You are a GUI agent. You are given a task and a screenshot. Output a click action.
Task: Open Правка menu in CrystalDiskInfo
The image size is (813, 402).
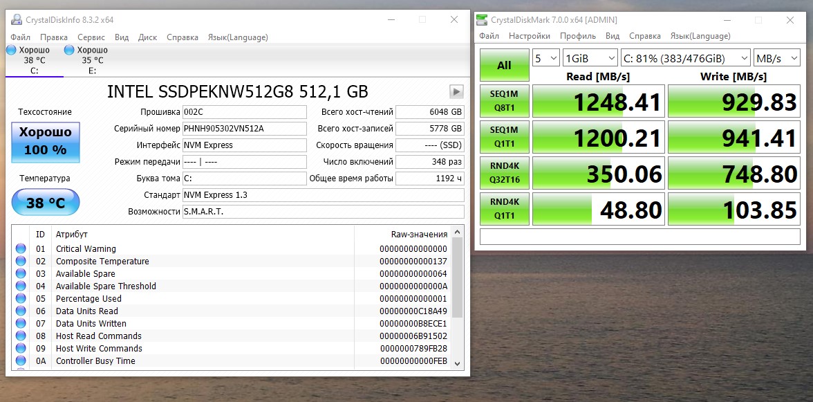click(x=54, y=37)
